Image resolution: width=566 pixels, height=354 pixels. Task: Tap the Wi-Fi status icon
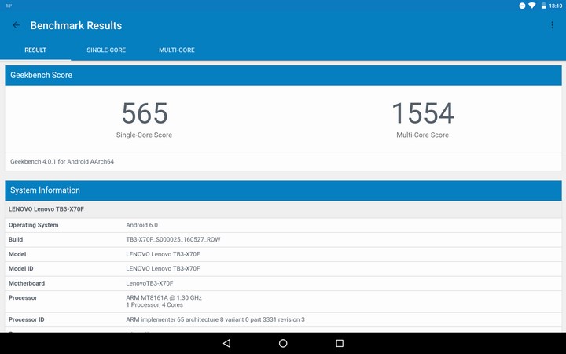(x=531, y=6)
